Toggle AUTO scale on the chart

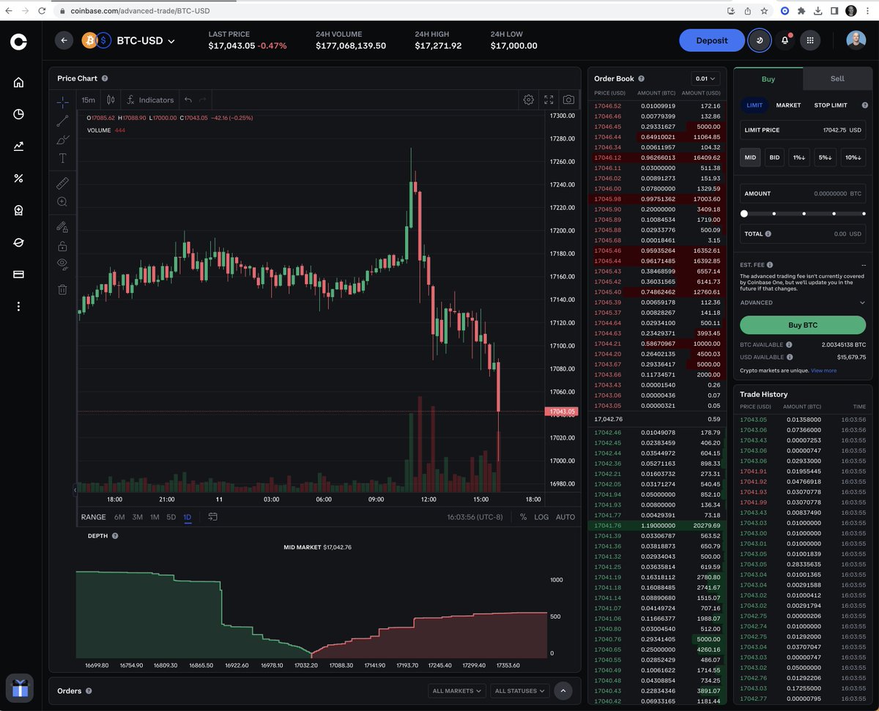565,517
